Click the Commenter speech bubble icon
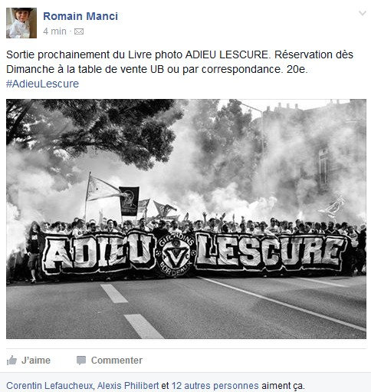371x392 pixels. click(81, 361)
